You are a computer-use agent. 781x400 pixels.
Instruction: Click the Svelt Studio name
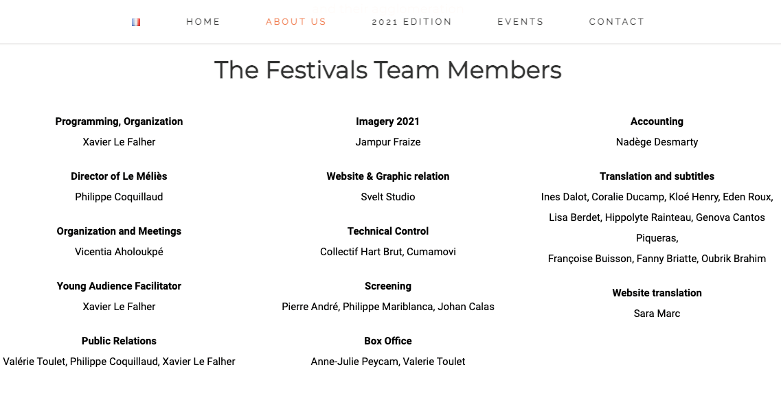click(388, 197)
